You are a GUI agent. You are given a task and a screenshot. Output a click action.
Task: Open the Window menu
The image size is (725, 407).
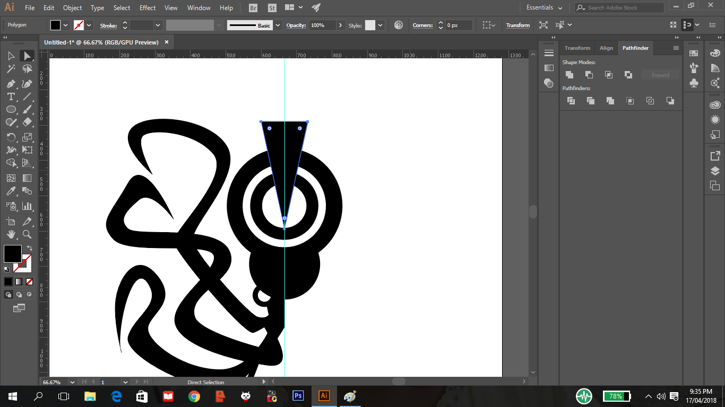pyautogui.click(x=199, y=7)
